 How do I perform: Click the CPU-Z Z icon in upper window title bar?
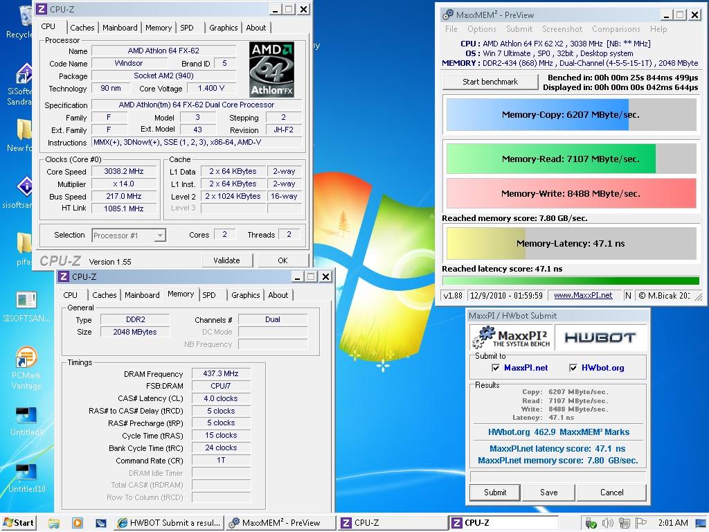(x=41, y=9)
